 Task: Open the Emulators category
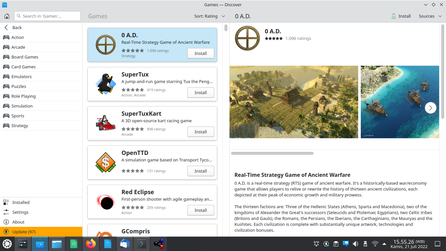click(x=41, y=76)
